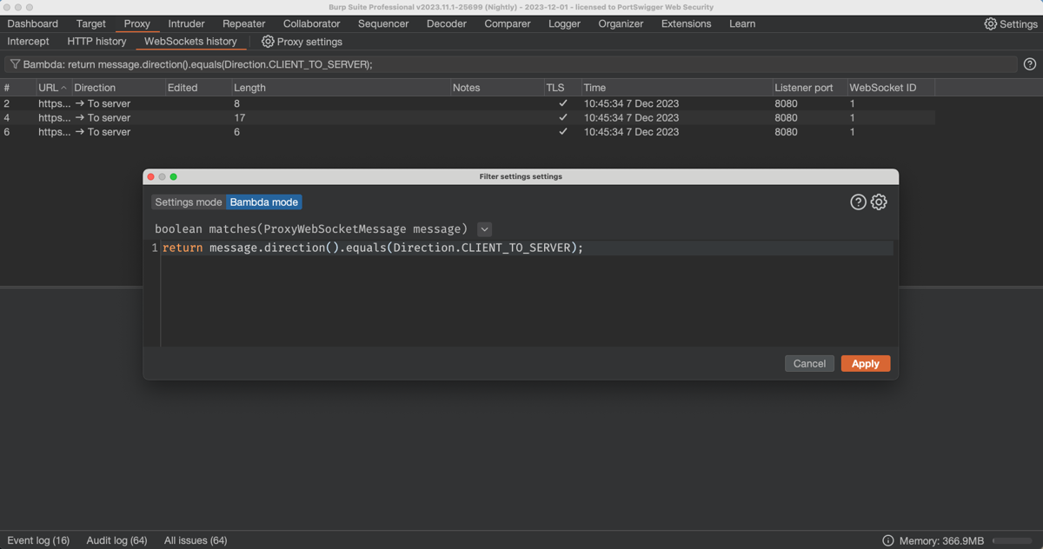Select message number 4 in the table
Viewport: 1043px width, 549px height.
7,117
